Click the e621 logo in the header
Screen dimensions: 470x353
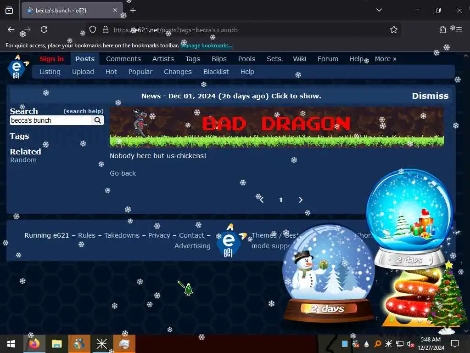(x=18, y=67)
